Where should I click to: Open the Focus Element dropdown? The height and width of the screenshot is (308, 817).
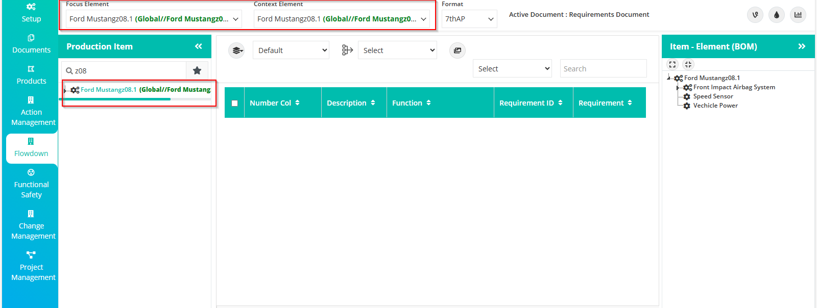click(x=154, y=19)
